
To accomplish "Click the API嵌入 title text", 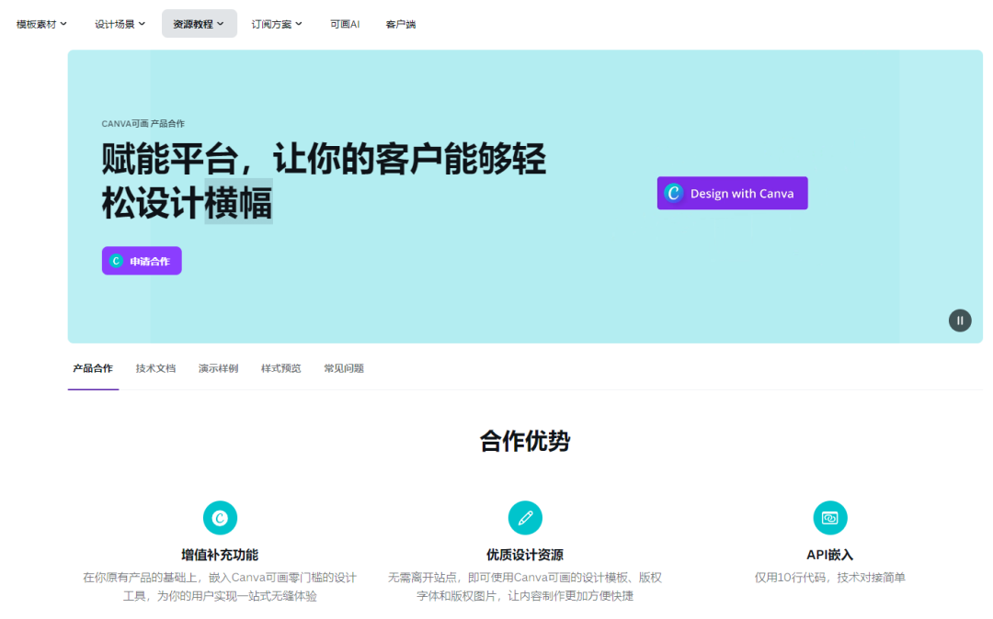I will 829,555.
